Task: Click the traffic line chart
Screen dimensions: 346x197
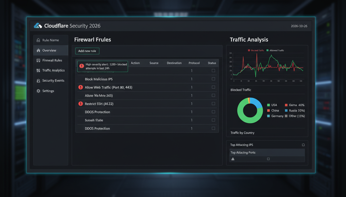Action: (x=267, y=66)
